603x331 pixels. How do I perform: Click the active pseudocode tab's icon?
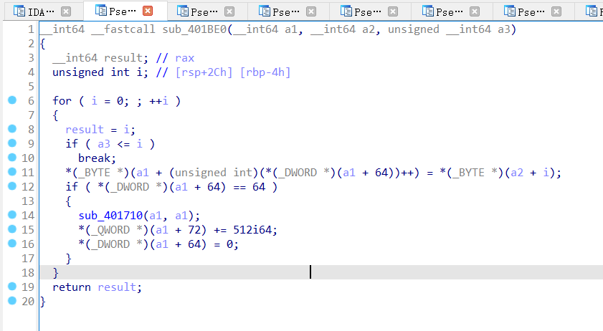click(x=99, y=11)
